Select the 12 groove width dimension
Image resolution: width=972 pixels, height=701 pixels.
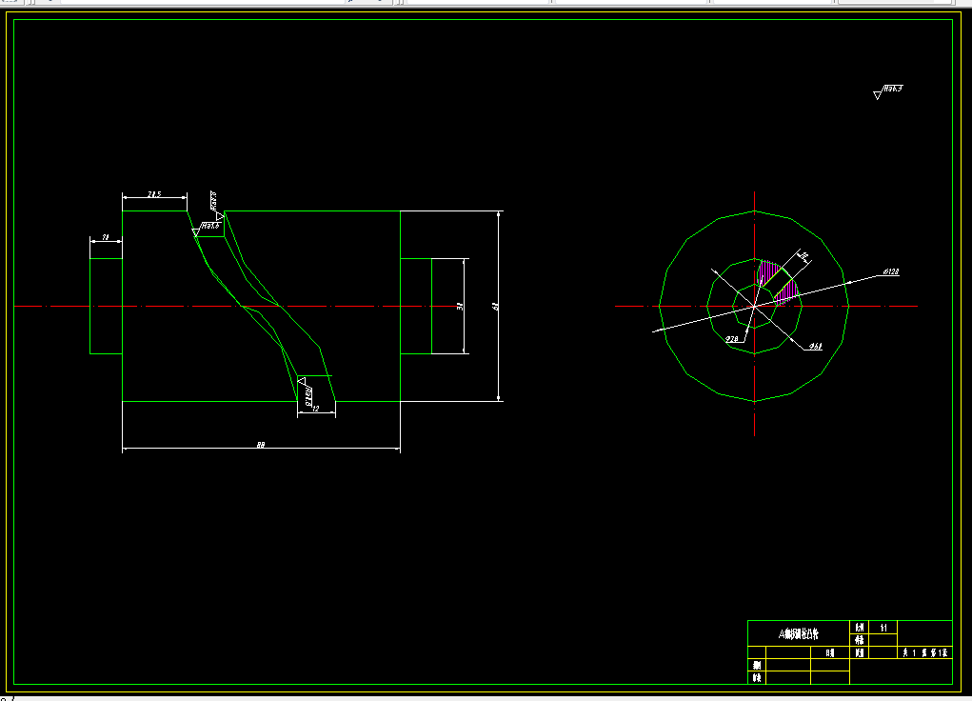[x=315, y=409]
